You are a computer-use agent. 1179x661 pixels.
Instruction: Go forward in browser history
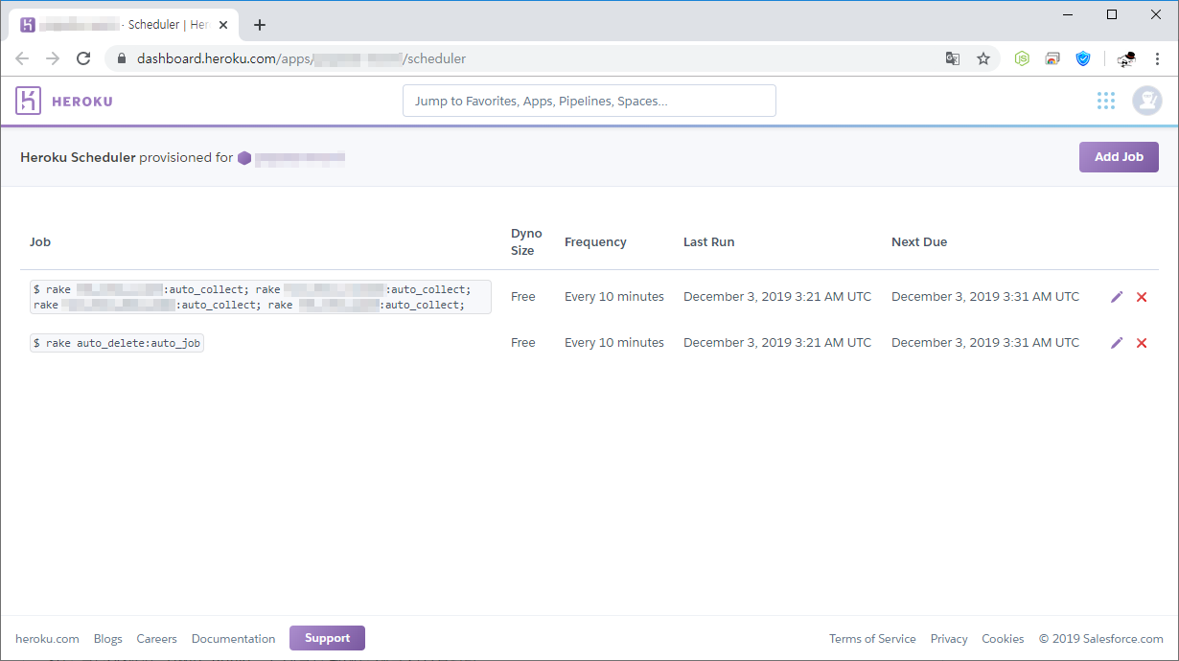[53, 58]
